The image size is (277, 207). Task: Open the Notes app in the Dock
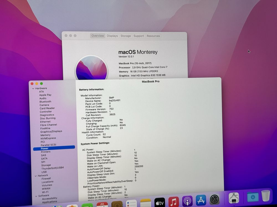(146, 203)
